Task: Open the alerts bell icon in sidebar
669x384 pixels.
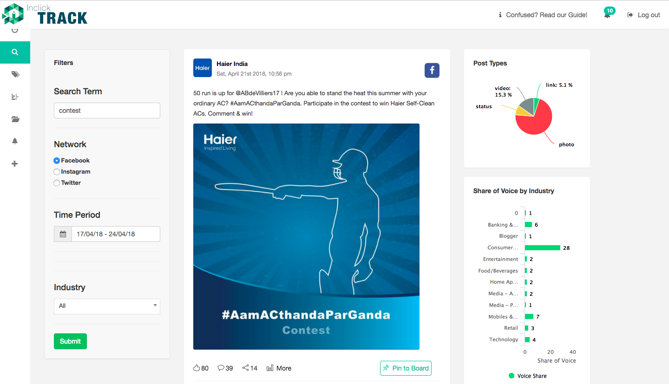Action: click(15, 141)
